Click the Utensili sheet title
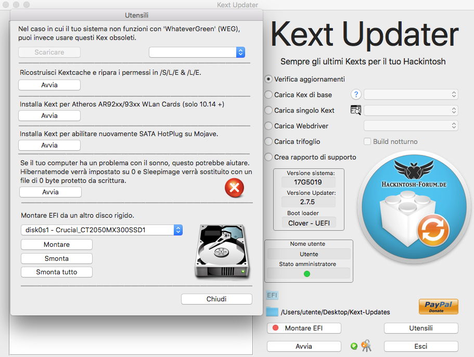The image size is (474, 357). (137, 16)
